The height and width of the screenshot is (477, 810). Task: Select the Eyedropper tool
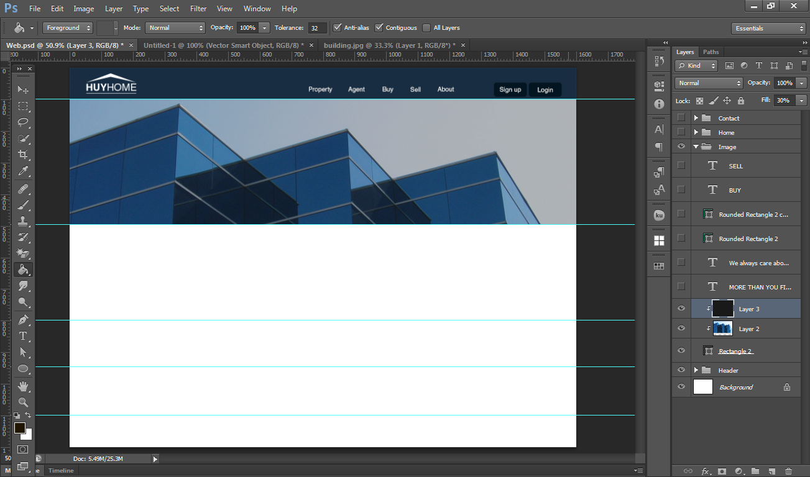coord(23,171)
